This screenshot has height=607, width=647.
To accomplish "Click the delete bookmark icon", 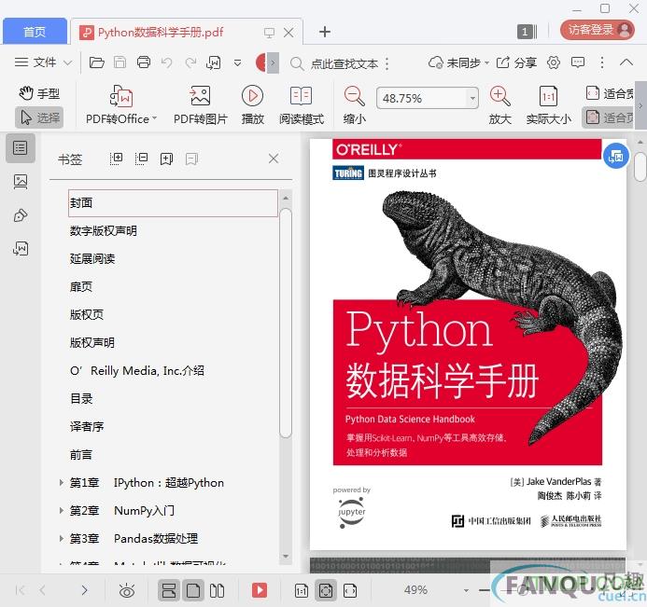I will pyautogui.click(x=191, y=159).
